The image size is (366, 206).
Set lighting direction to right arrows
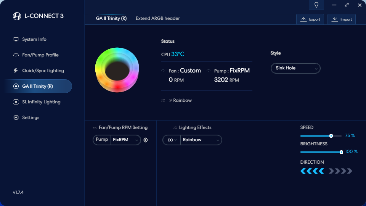click(x=340, y=171)
